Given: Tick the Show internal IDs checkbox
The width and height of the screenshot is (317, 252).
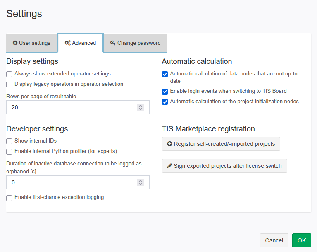Looking at the screenshot, I should coord(9,141).
